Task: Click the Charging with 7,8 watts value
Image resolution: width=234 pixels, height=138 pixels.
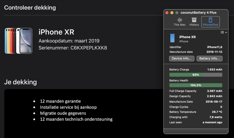Action: (216, 117)
